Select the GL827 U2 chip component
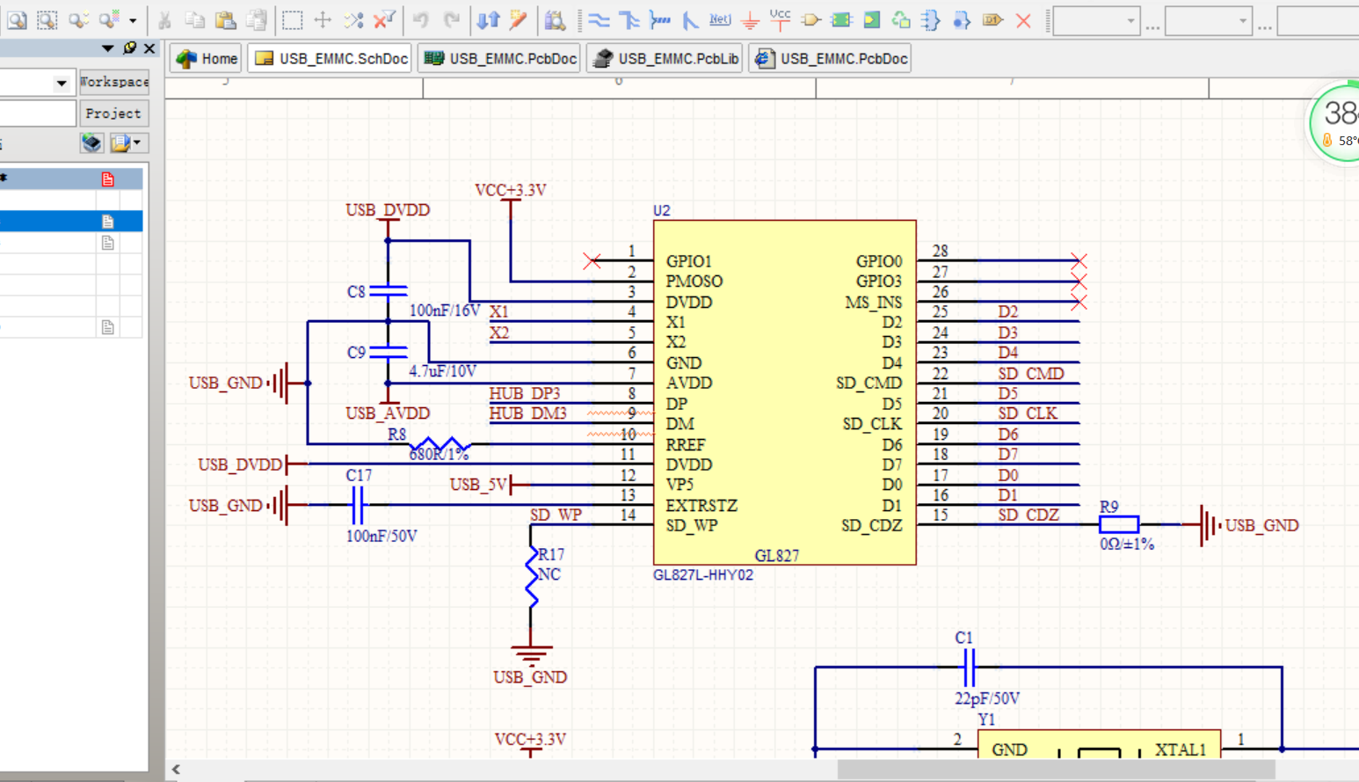 (x=784, y=392)
